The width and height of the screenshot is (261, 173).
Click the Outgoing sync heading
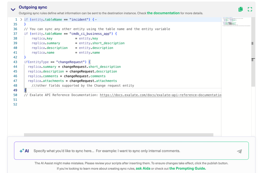pos(33,7)
